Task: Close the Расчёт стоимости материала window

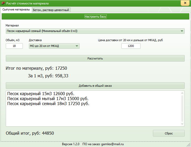Action: [184, 3]
